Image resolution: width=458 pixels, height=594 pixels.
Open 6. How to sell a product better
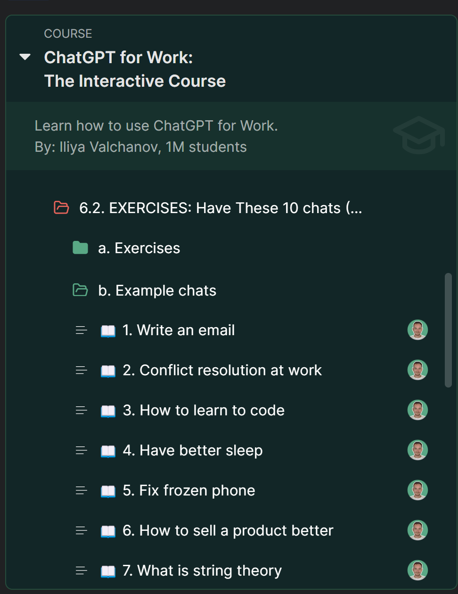(228, 531)
